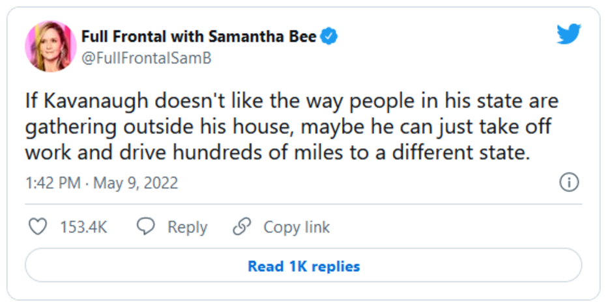The image size is (606, 307).
Task: Click the 1:42 PM timestamp
Action: (52, 183)
